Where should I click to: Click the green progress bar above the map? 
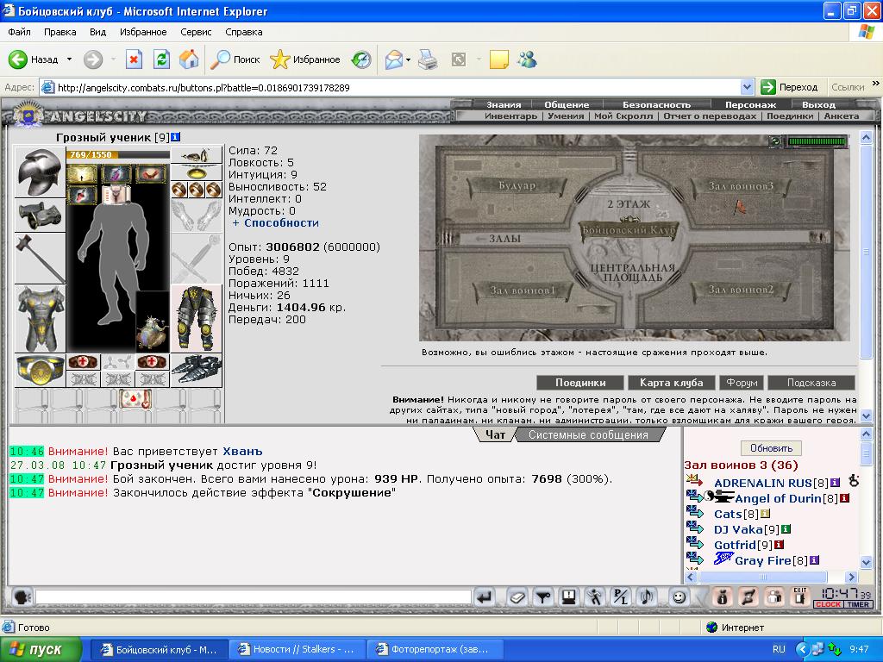[817, 141]
